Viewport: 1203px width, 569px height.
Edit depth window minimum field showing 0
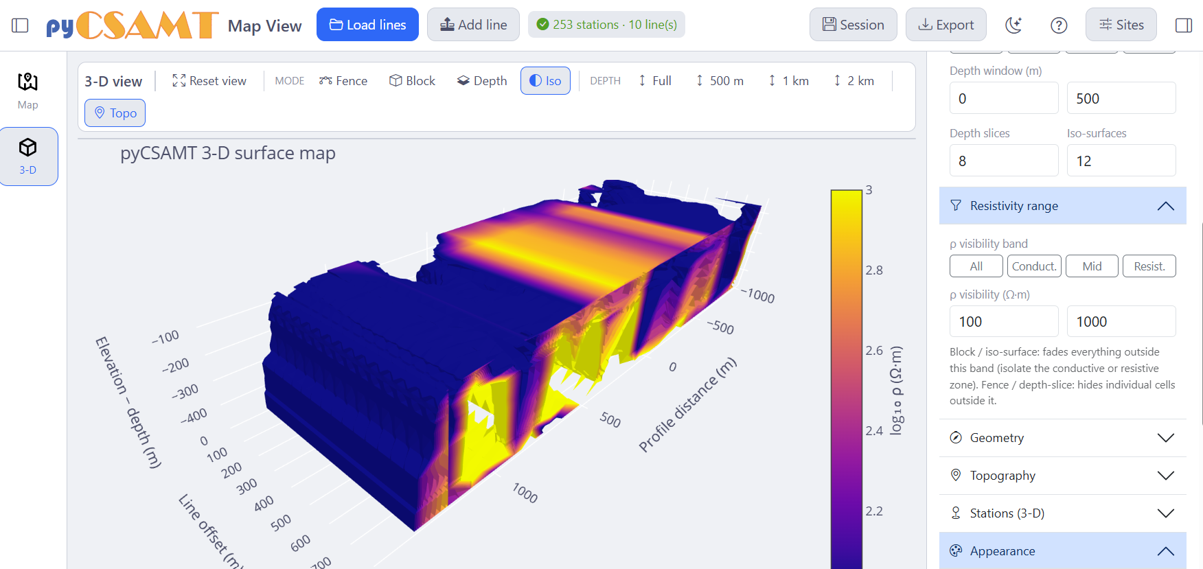(x=1004, y=98)
